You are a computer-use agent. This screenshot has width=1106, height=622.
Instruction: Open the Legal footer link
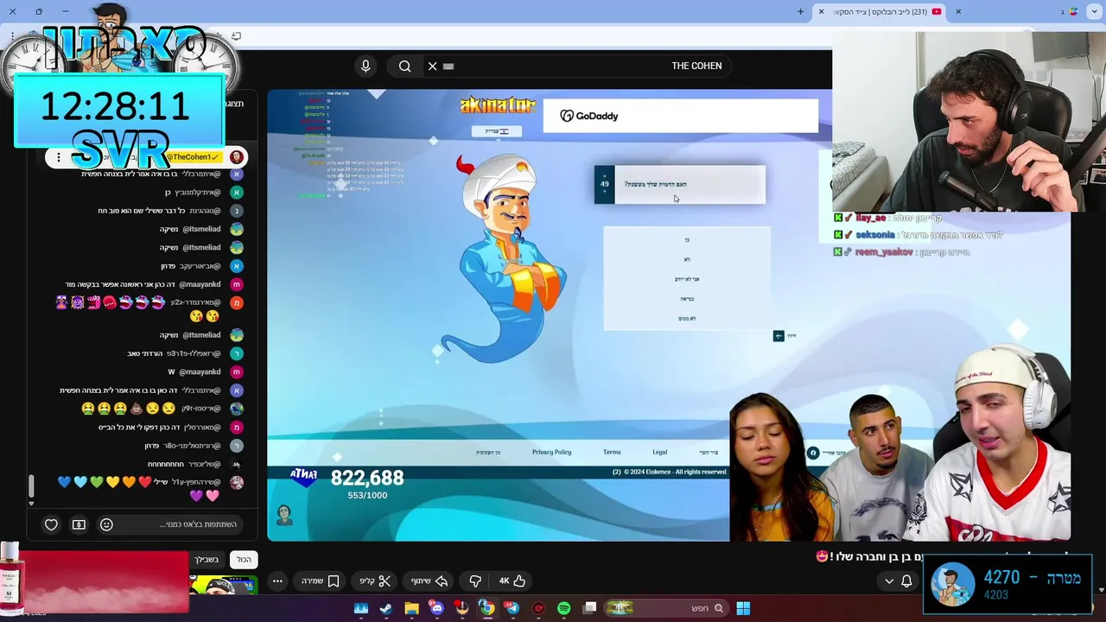[x=659, y=452]
